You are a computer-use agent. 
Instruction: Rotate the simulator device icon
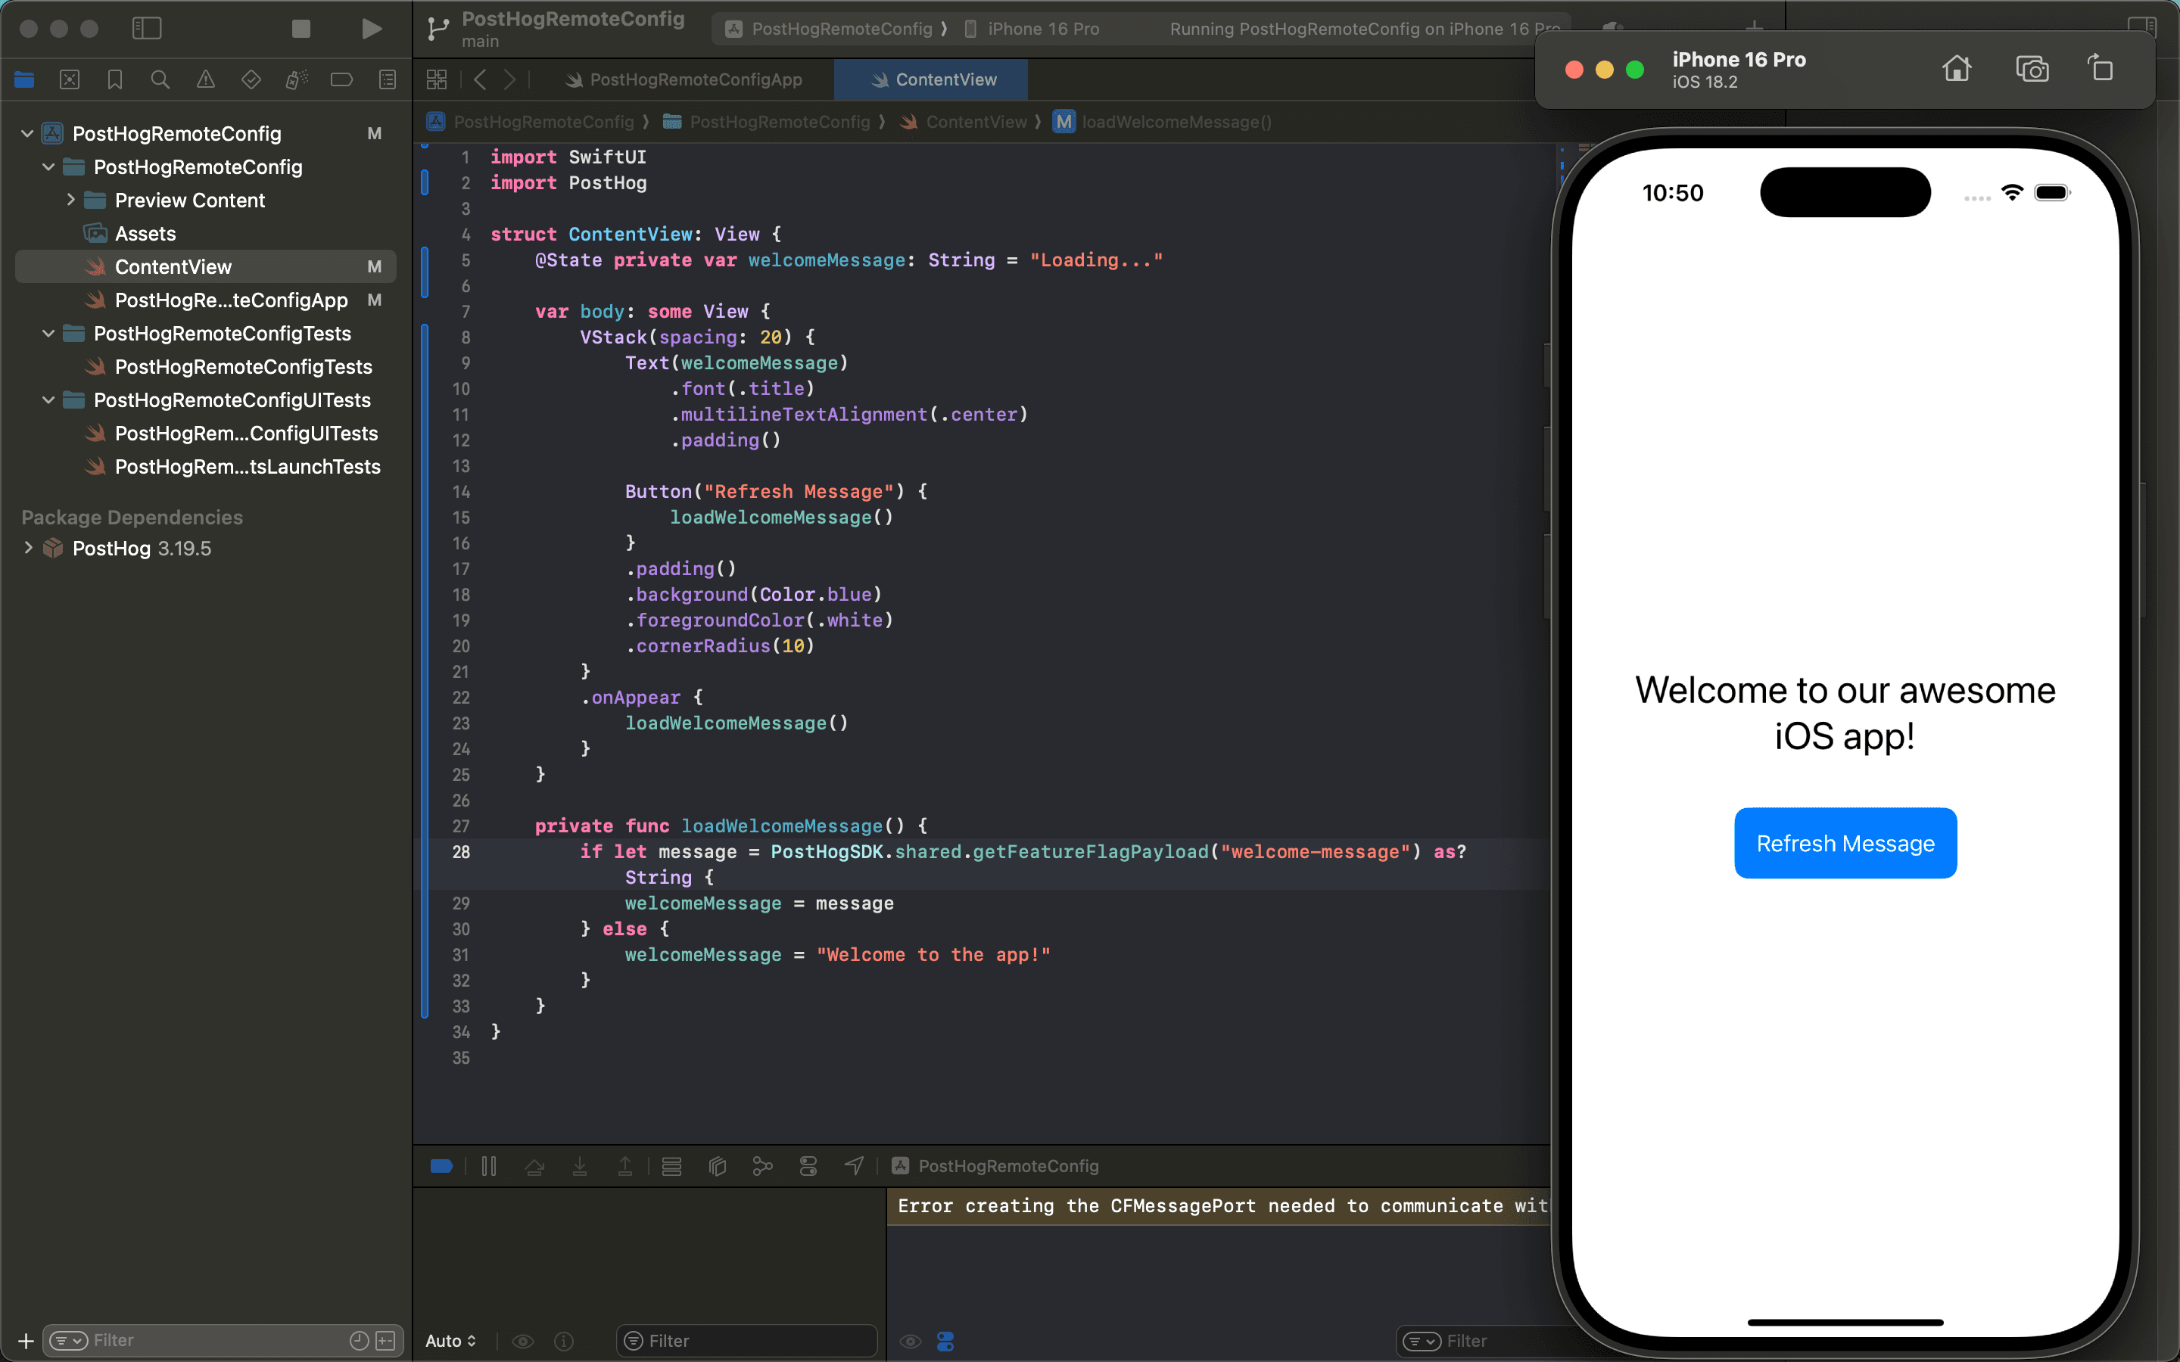(2100, 70)
